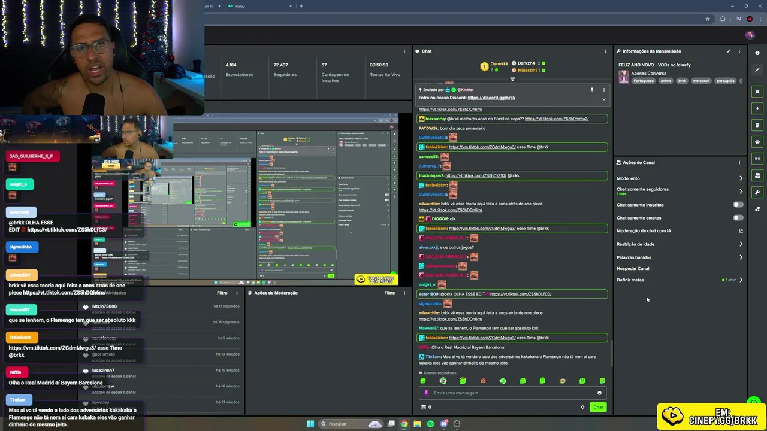Click Hospedar Canal
The height and width of the screenshot is (431, 767).
(x=633, y=269)
